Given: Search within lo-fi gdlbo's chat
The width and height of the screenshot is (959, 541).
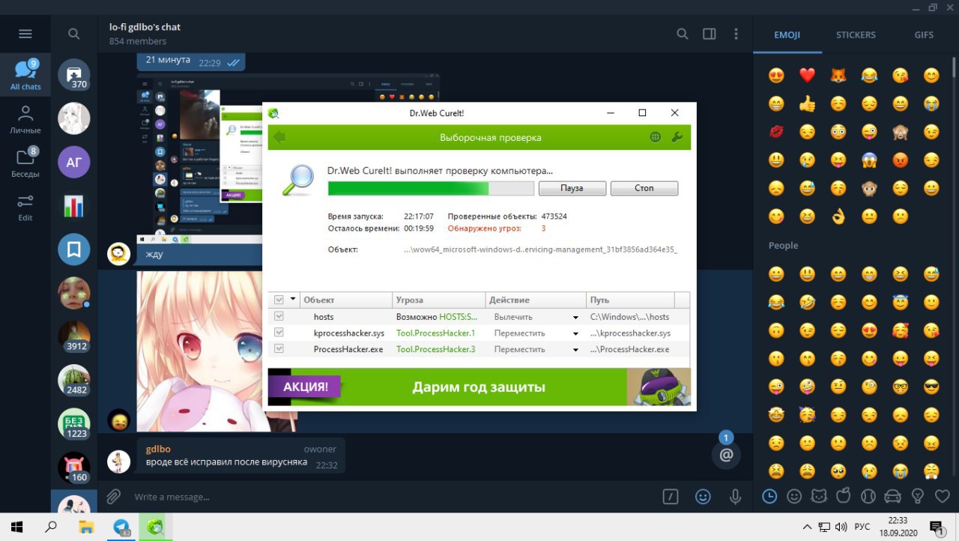Looking at the screenshot, I should (x=682, y=34).
